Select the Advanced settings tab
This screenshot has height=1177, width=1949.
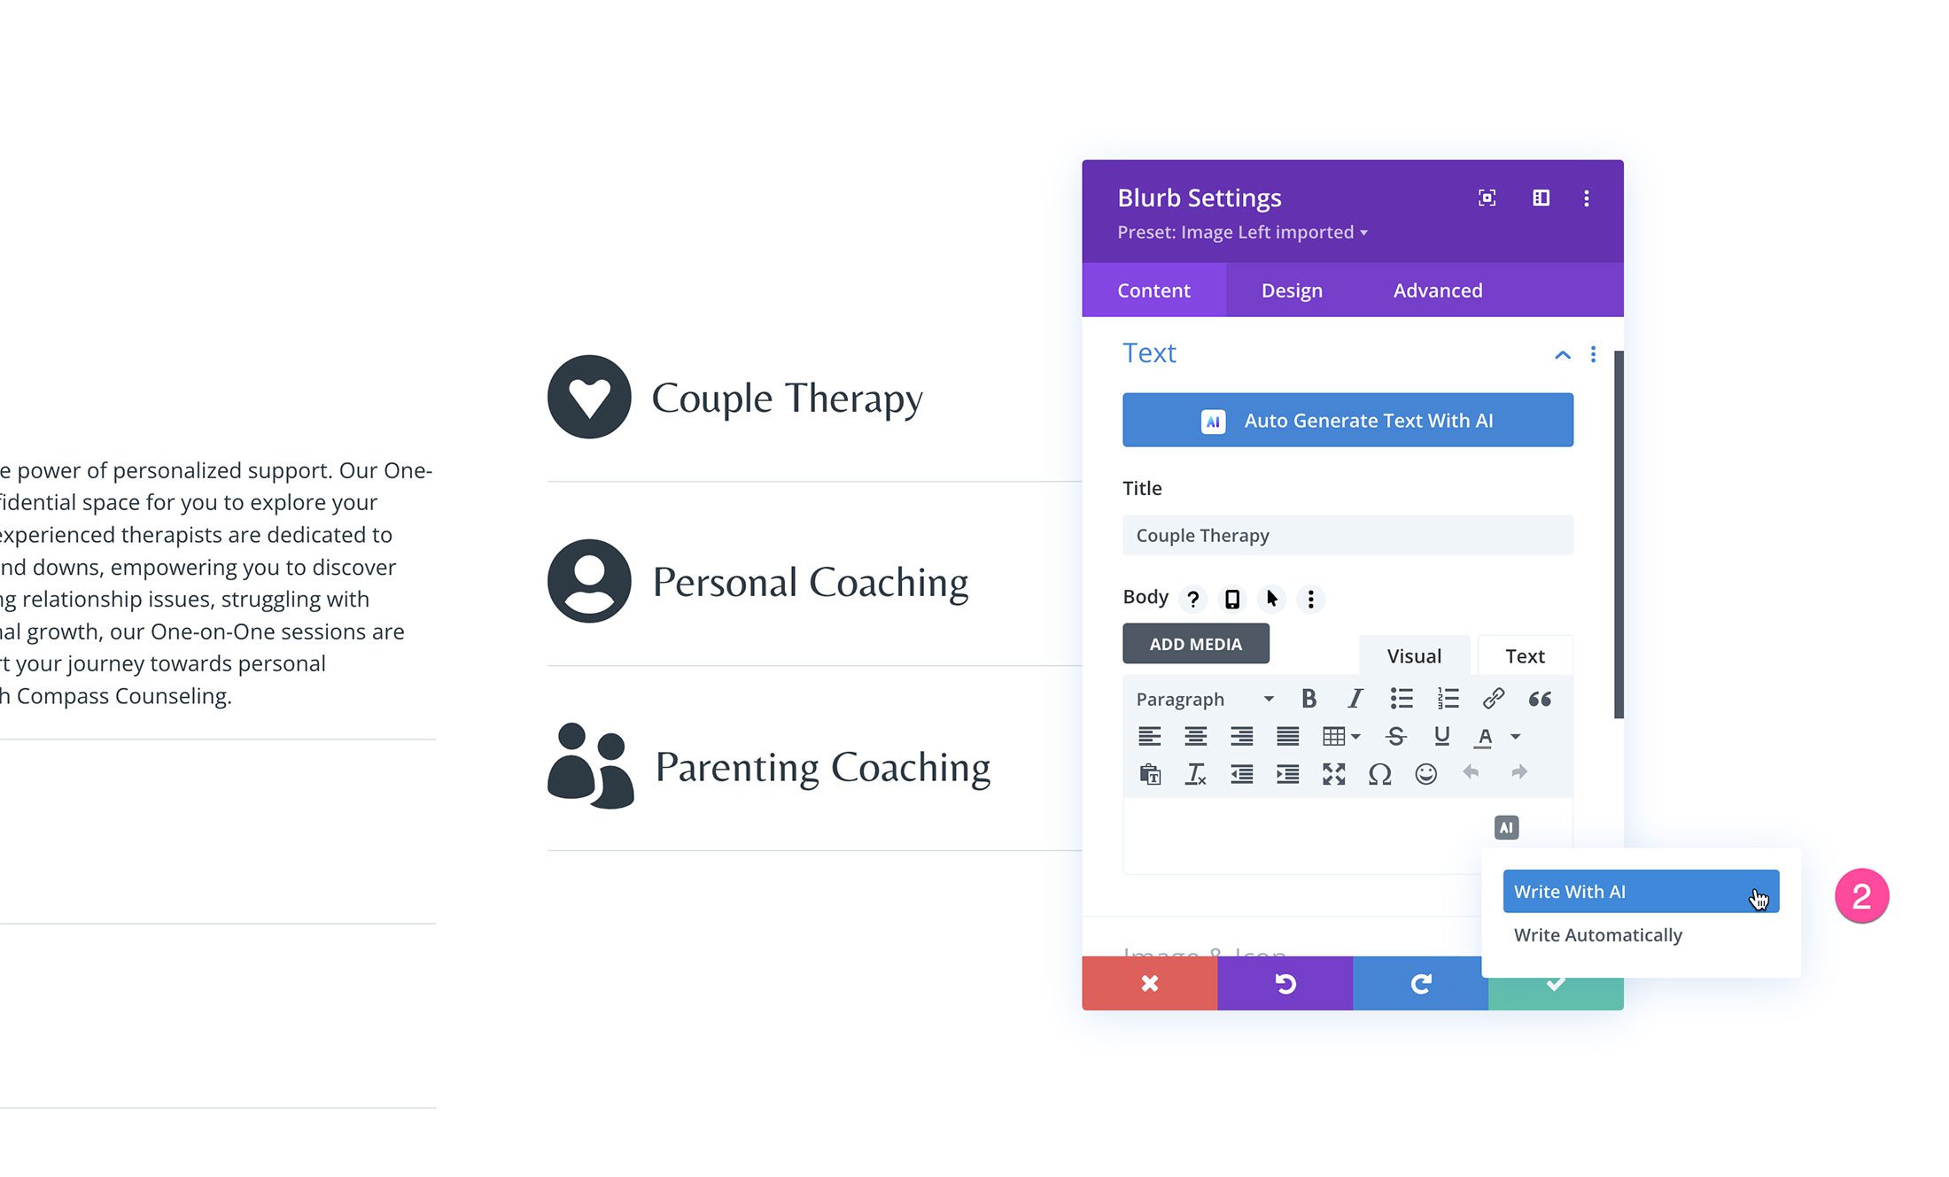(1438, 290)
